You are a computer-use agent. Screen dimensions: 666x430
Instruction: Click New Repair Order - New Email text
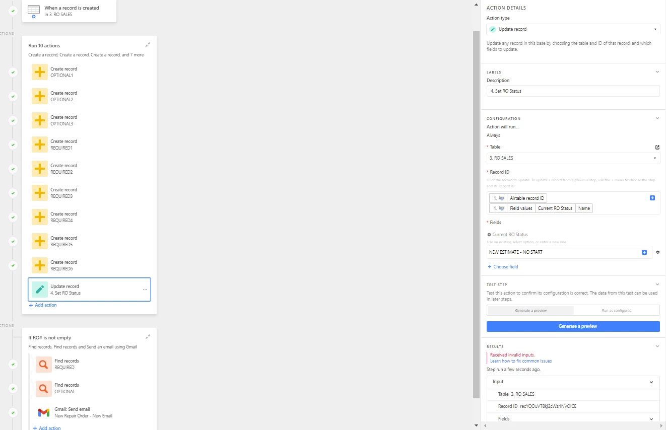[83, 416]
